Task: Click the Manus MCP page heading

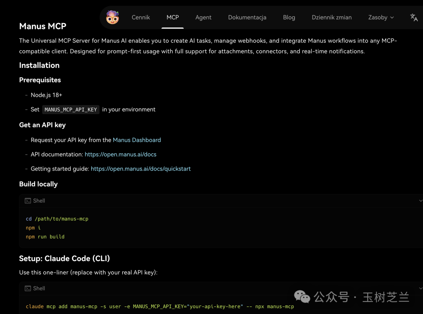Action: pyautogui.click(x=43, y=26)
